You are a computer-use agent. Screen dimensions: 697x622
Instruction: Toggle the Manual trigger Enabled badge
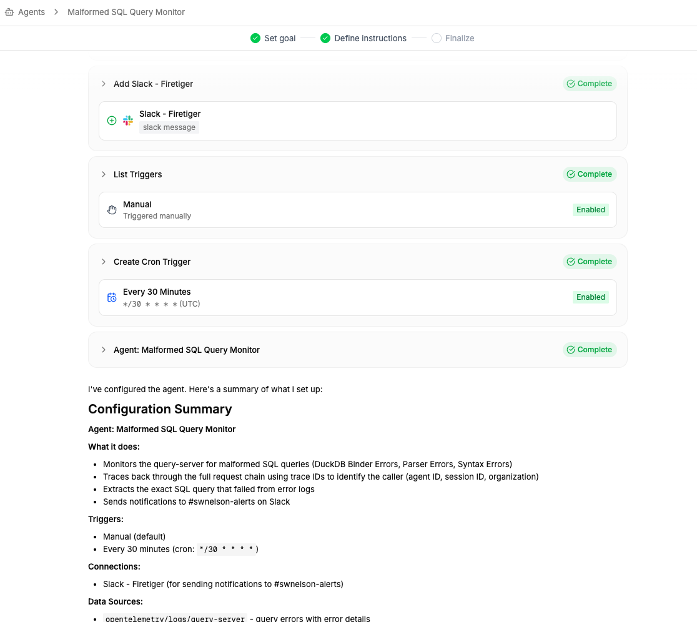pos(590,210)
